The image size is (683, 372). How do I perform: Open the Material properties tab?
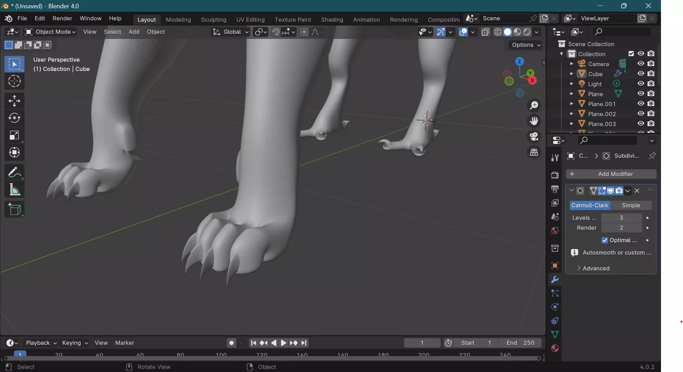coord(555,348)
